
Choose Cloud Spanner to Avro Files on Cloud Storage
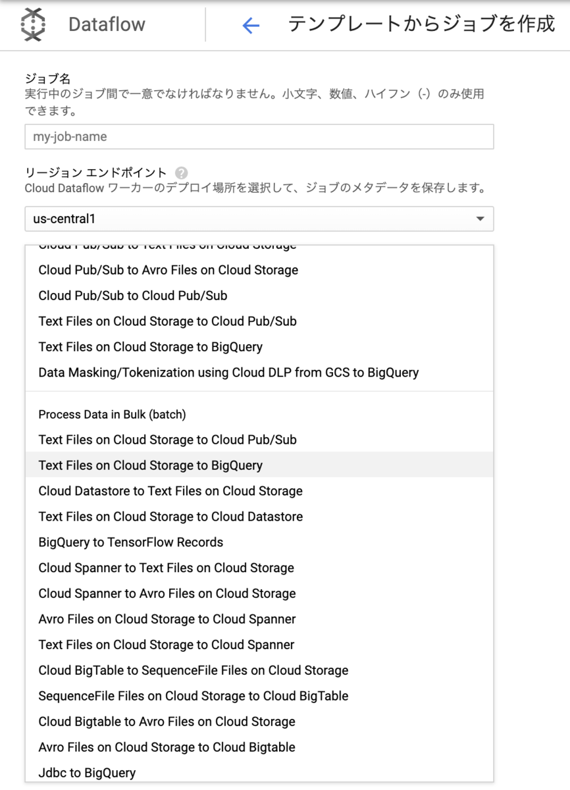coord(259,594)
